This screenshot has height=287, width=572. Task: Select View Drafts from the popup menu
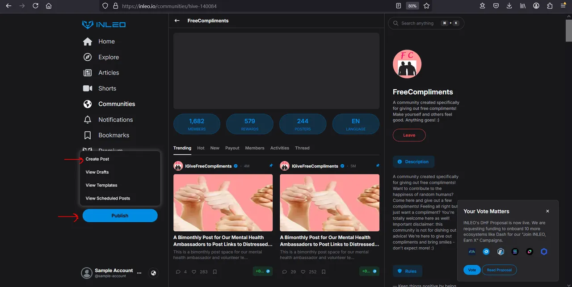point(97,172)
